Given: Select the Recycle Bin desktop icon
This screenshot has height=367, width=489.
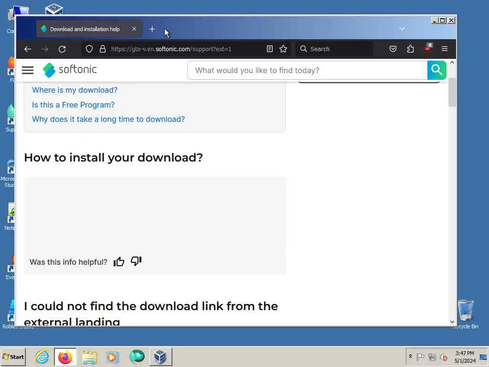Looking at the screenshot, I should (x=466, y=313).
